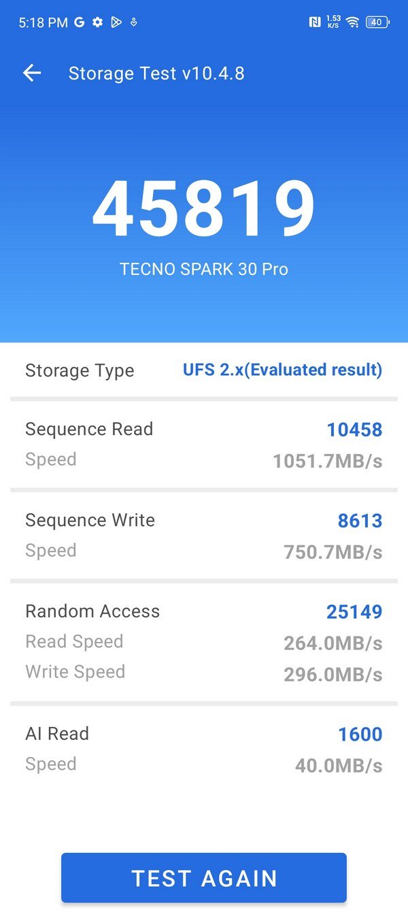
Task: Select the Sequence Write row
Action: tap(204, 536)
